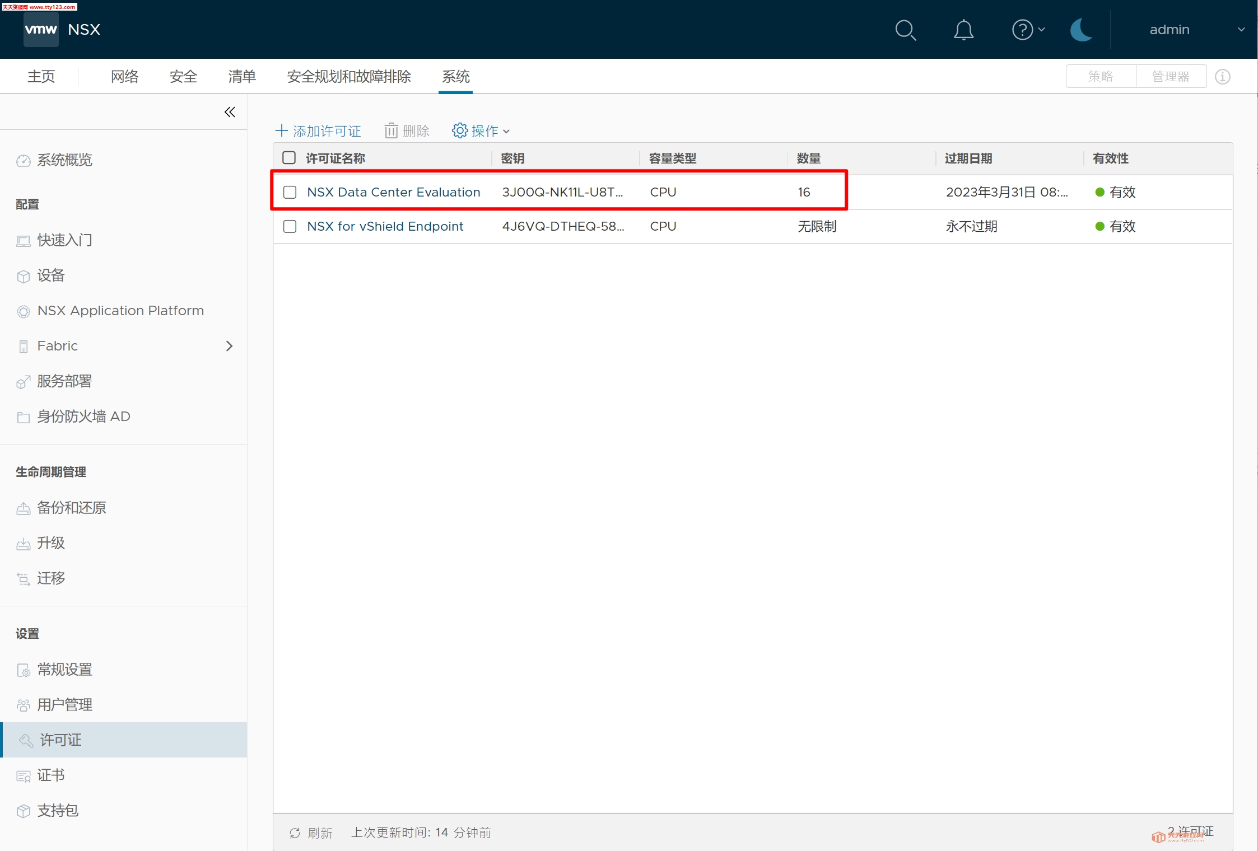Open 服务部署 in sidebar
1258x851 pixels.
[x=65, y=381]
